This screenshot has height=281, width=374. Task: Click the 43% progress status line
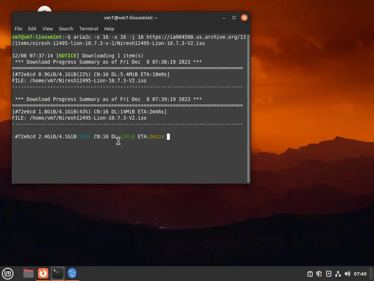point(89,112)
